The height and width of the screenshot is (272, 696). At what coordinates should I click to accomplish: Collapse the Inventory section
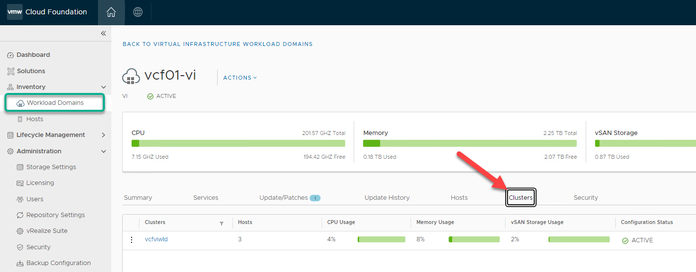click(x=103, y=87)
